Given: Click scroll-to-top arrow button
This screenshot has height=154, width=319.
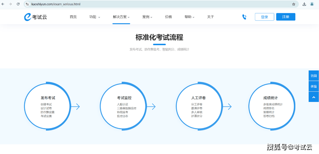Looking at the screenshot, I should pos(313,97).
